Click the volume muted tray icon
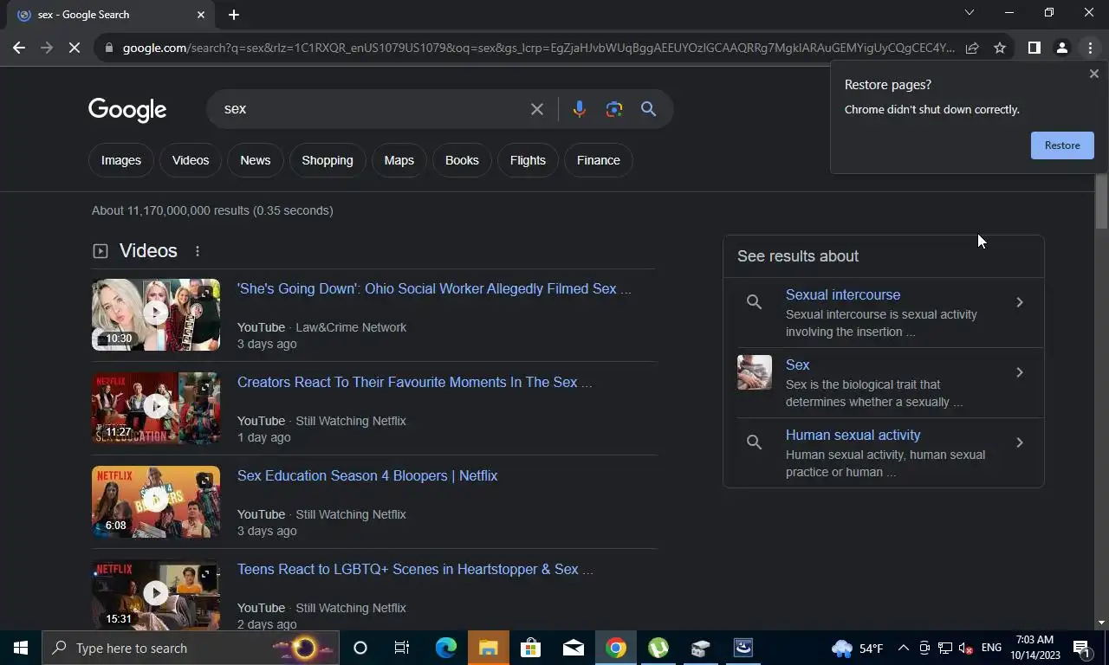Screen dimensions: 1109x665 [x=965, y=648]
